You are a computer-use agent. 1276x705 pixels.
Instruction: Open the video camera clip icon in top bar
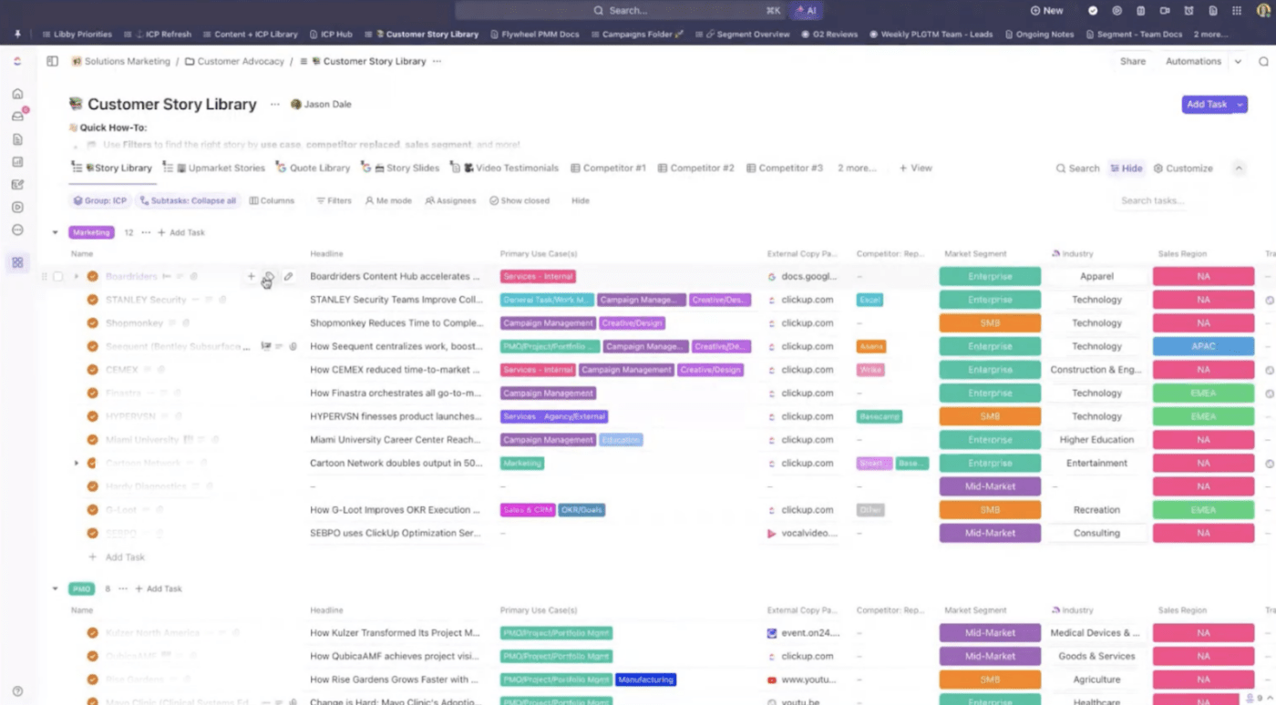pyautogui.click(x=1164, y=11)
